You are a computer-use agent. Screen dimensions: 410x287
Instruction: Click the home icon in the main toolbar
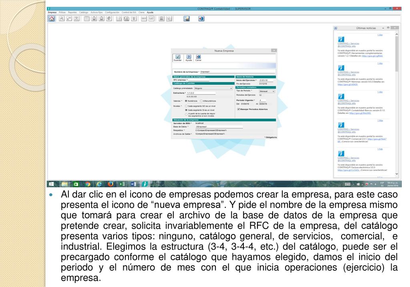[52, 18]
